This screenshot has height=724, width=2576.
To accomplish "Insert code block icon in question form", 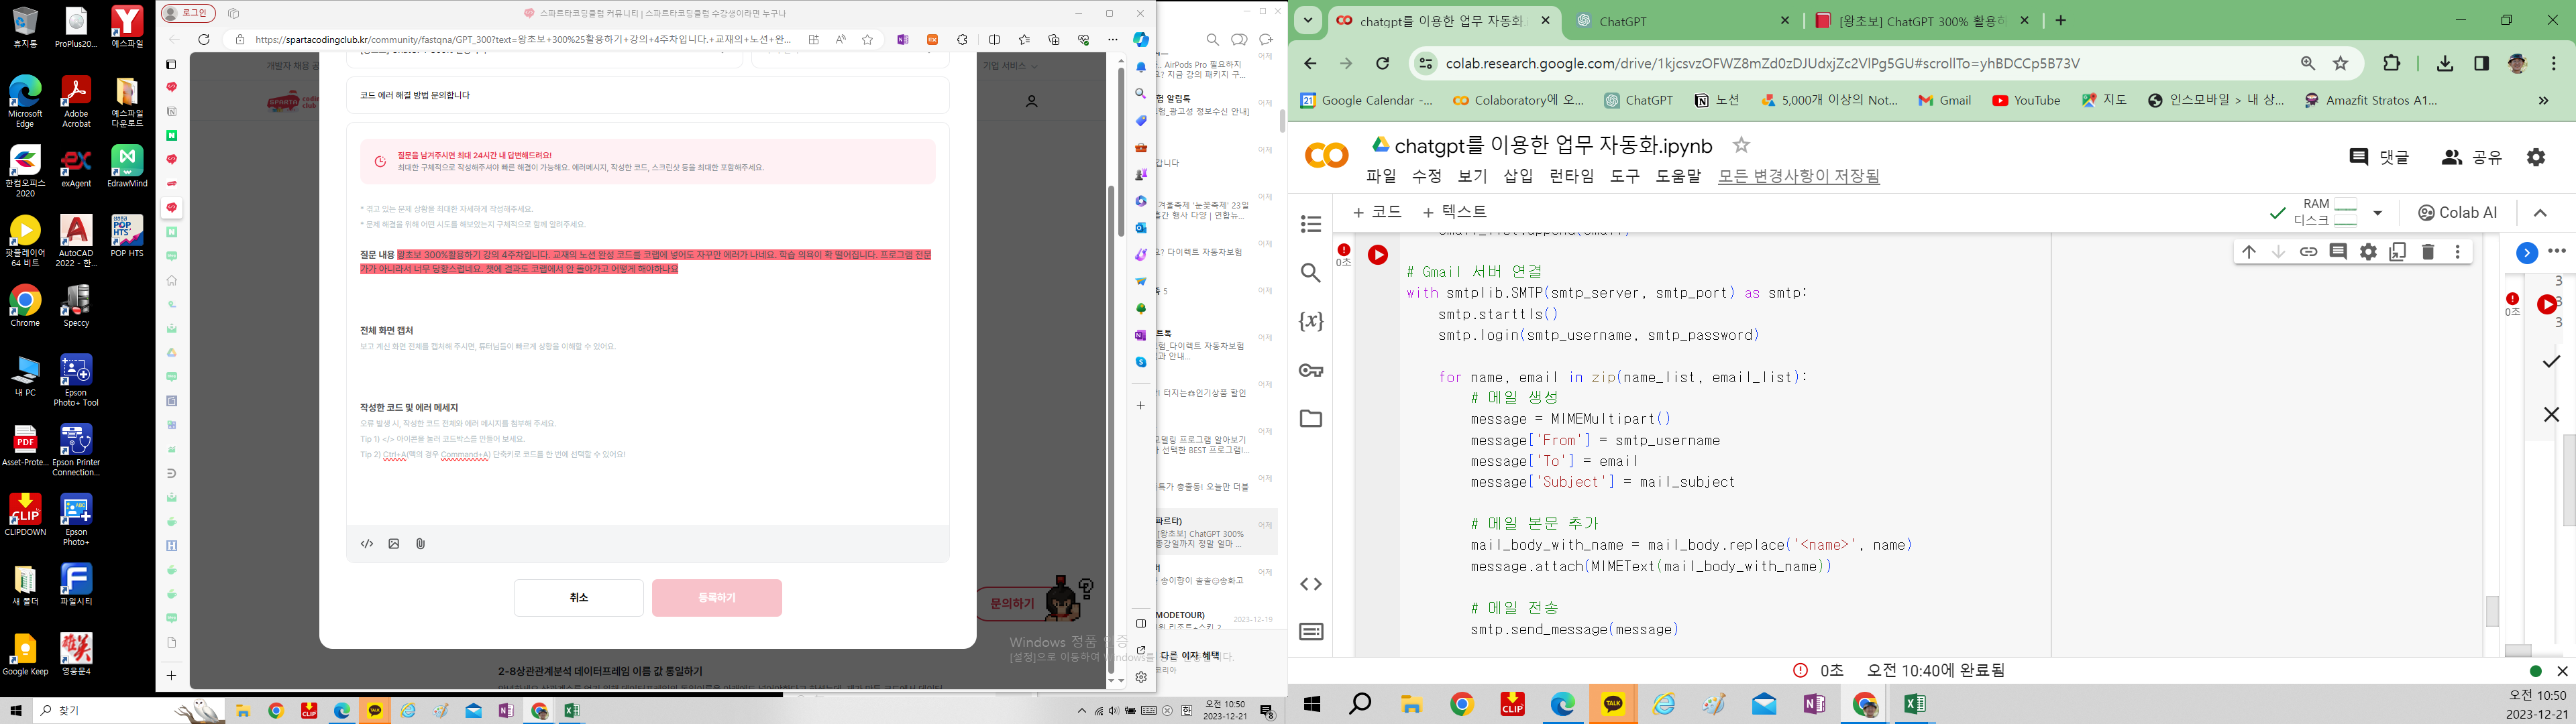I will (x=367, y=544).
